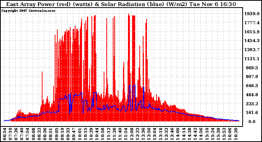Click the 10:29 time label
This screenshot has height=142, width=262.
tap(91, 134)
